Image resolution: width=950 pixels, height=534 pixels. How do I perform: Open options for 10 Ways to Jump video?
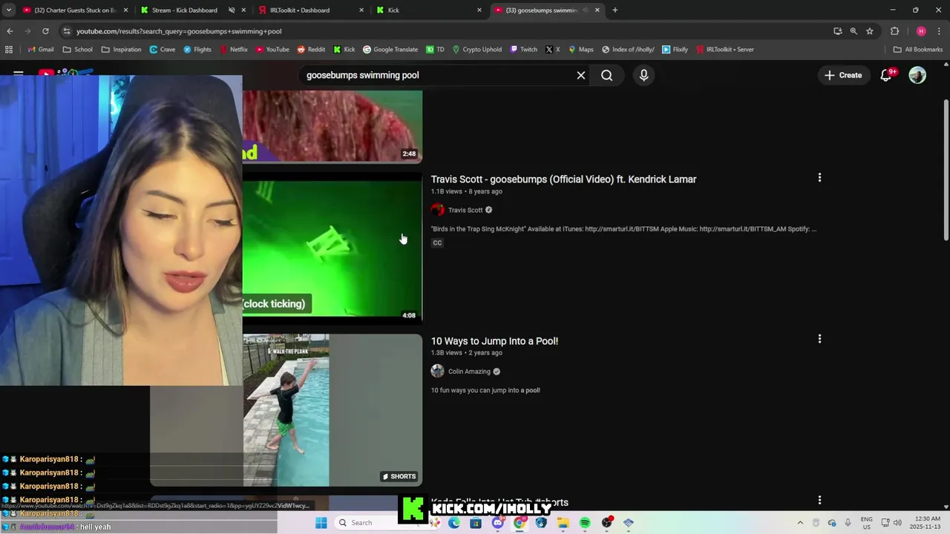819,339
